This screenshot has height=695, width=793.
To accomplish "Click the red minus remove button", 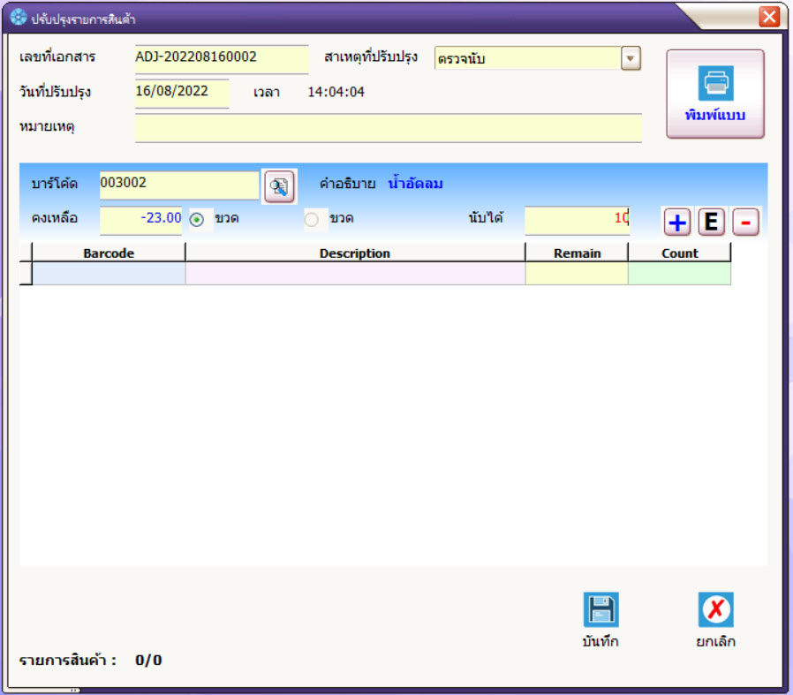I will point(745,223).
